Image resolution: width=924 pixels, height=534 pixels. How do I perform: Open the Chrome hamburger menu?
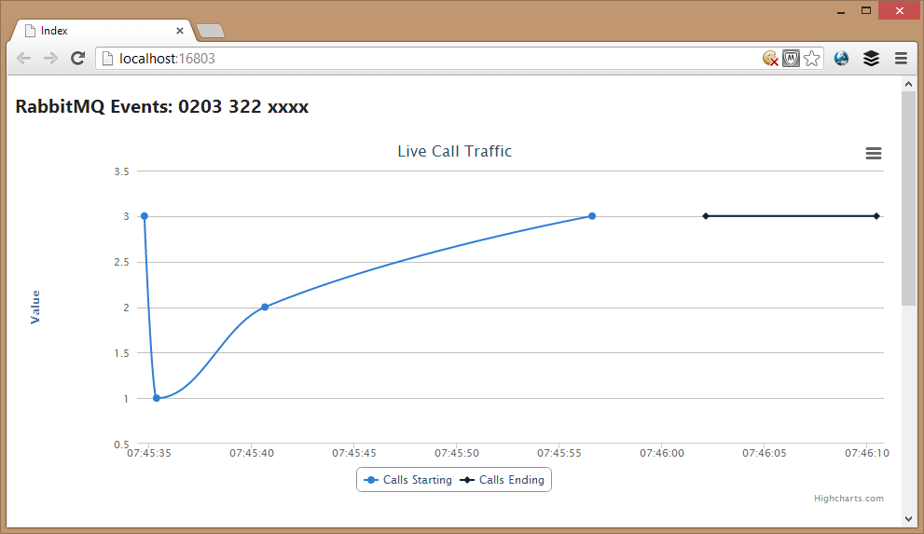tap(901, 59)
